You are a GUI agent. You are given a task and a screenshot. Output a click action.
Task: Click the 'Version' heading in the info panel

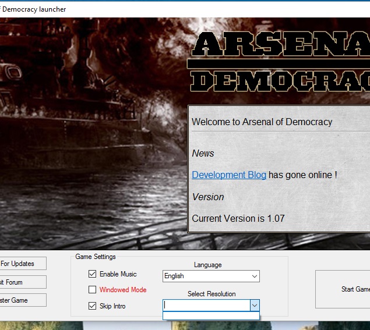coord(208,197)
